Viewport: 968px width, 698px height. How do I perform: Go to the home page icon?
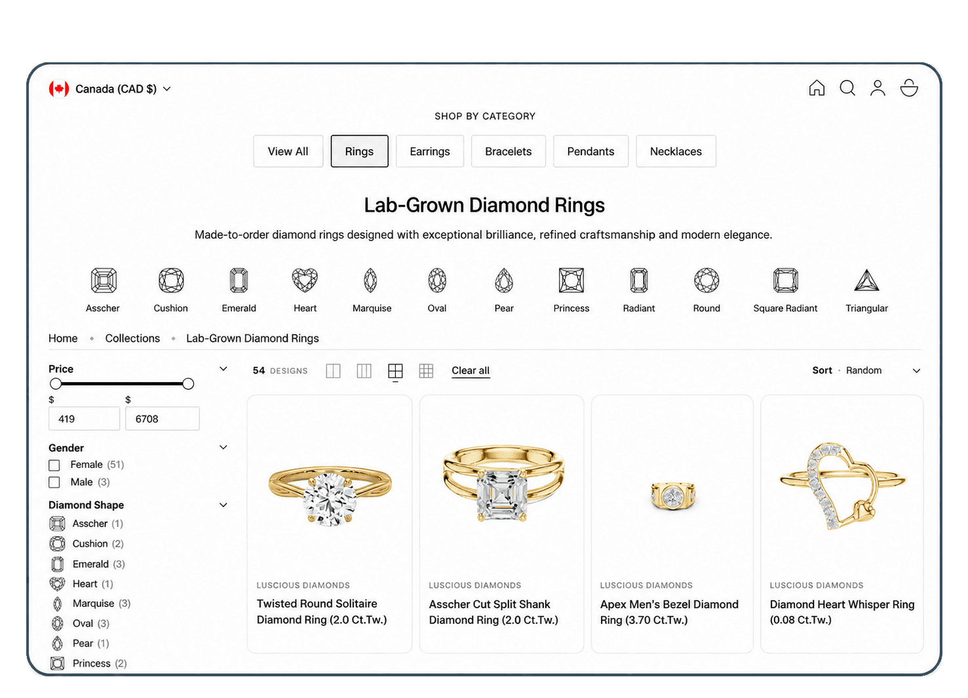817,88
